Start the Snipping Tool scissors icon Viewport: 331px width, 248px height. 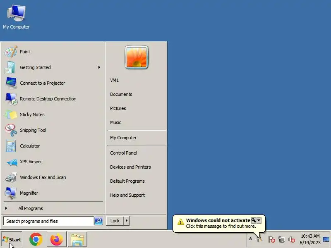pyautogui.click(x=11, y=130)
